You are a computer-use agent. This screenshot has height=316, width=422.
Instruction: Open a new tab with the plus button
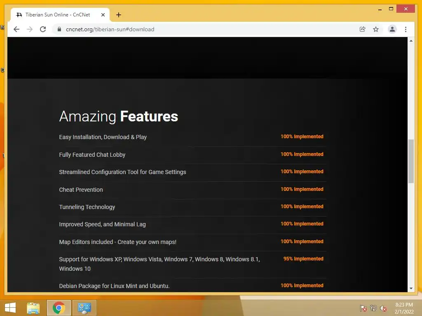118,15
